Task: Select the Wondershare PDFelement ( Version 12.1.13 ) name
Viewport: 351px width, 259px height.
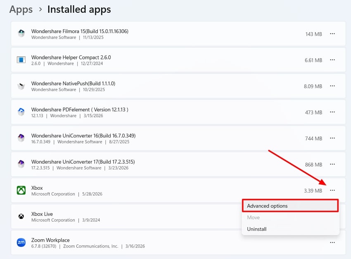Action: pos(80,110)
